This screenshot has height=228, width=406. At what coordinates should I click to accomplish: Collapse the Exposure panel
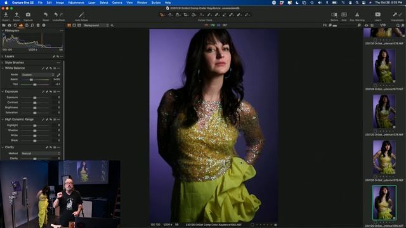point(3,92)
